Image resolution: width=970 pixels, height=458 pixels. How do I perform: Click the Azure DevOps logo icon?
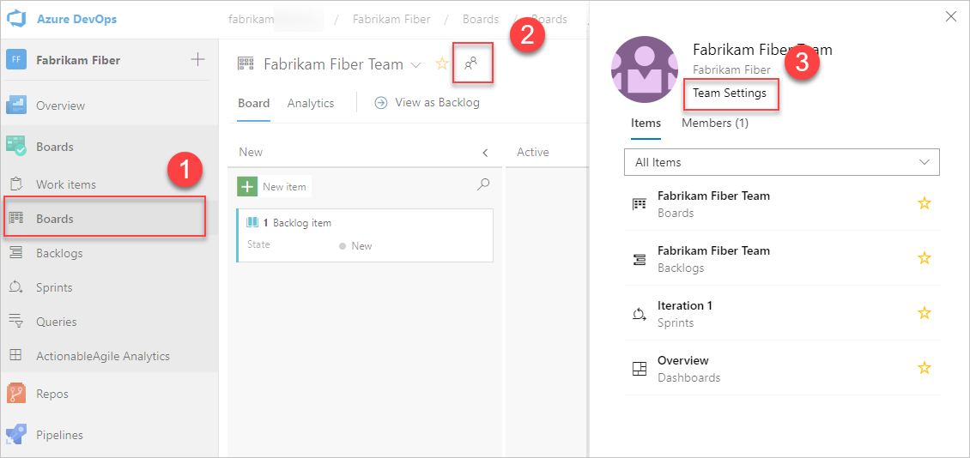(16, 19)
